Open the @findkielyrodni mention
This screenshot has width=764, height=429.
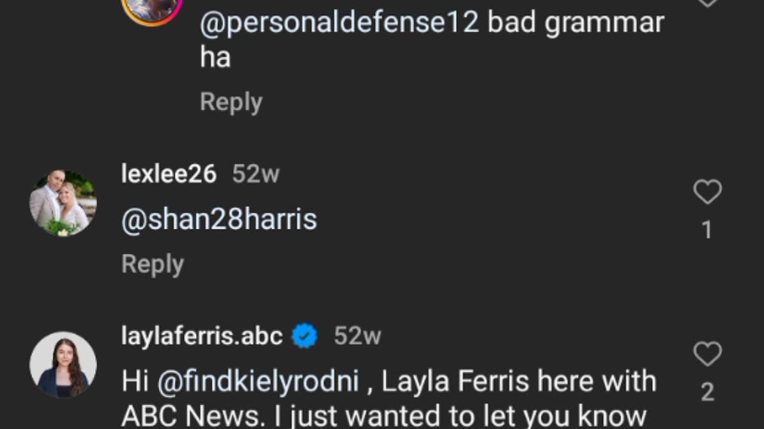point(258,381)
